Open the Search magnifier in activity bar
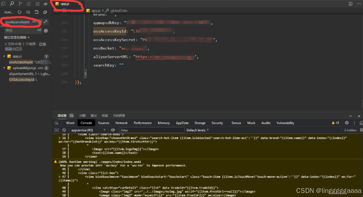This screenshot has height=197, width=363. 12,4
